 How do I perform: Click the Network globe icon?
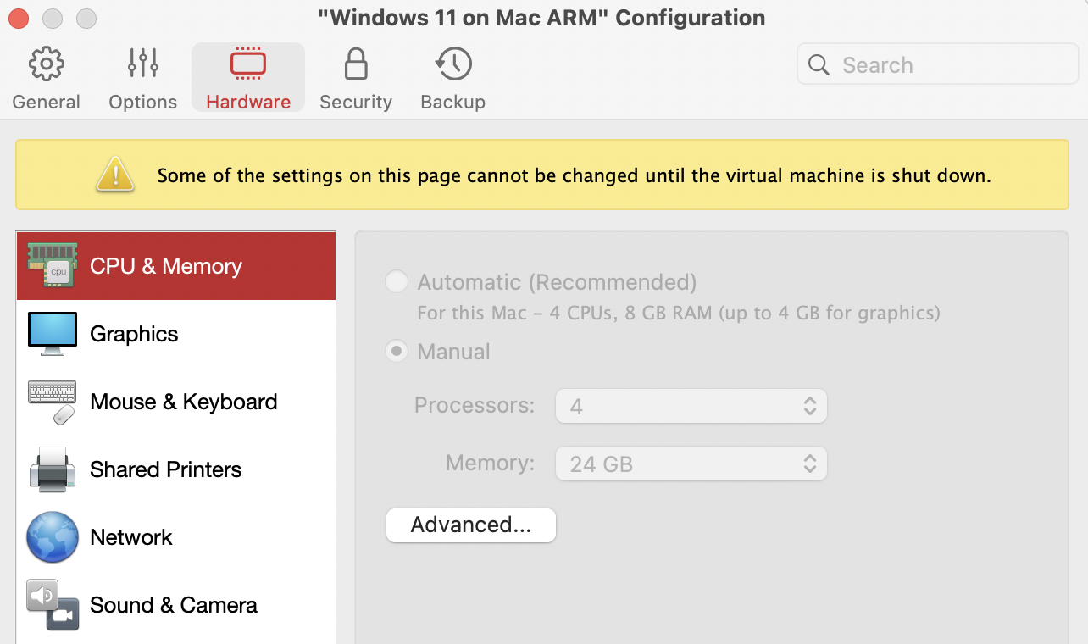pyautogui.click(x=53, y=537)
